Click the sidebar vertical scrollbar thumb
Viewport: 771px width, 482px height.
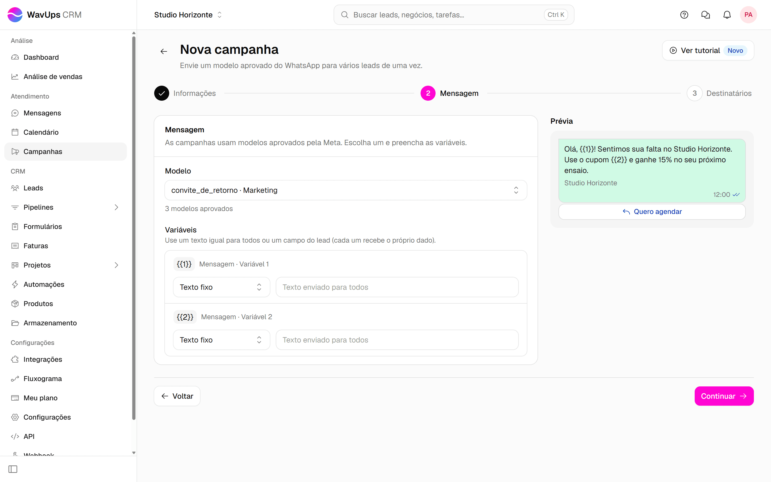(x=134, y=228)
